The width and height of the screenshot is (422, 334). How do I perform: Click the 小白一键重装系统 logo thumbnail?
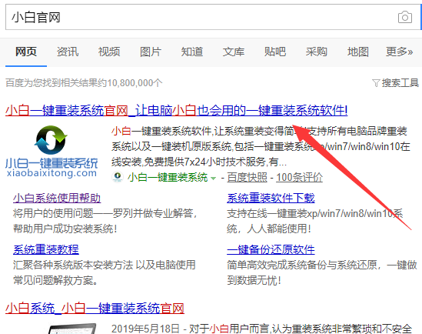52,152
